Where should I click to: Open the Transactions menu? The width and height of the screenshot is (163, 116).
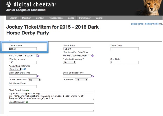pos(56,18)
